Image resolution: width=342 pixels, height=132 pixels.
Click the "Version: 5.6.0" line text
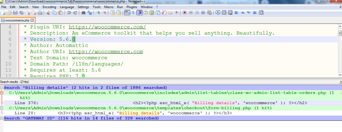tap(52, 39)
